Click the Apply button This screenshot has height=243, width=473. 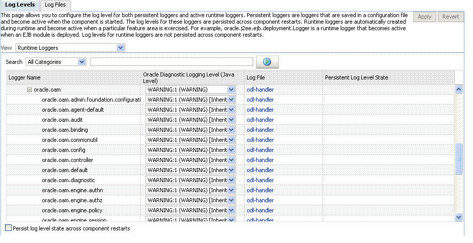pos(424,17)
